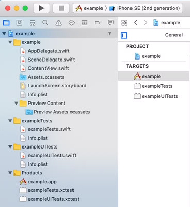Click the PROJECT example blueprint icon

(137, 56)
